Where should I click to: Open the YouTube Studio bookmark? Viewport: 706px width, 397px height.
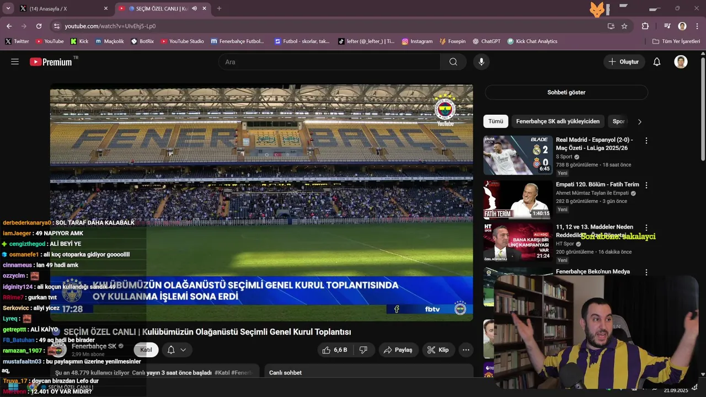[182, 41]
